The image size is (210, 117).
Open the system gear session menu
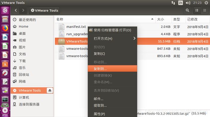coord(206,3)
